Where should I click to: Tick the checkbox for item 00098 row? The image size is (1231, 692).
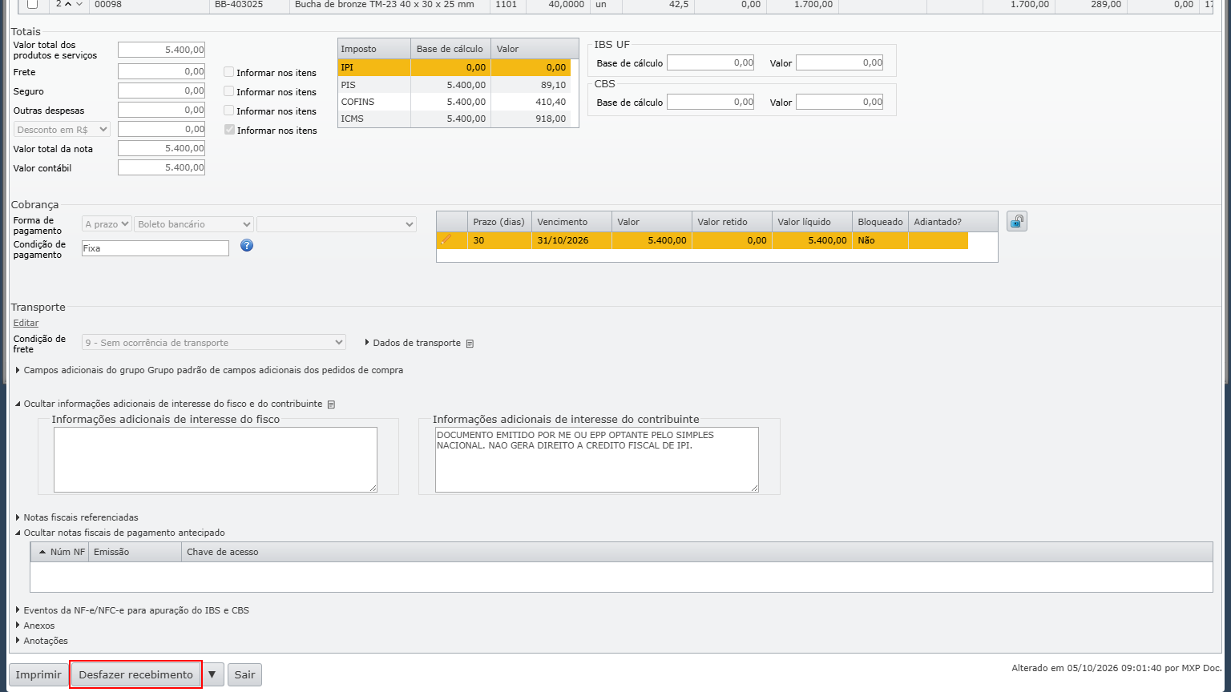tap(32, 4)
